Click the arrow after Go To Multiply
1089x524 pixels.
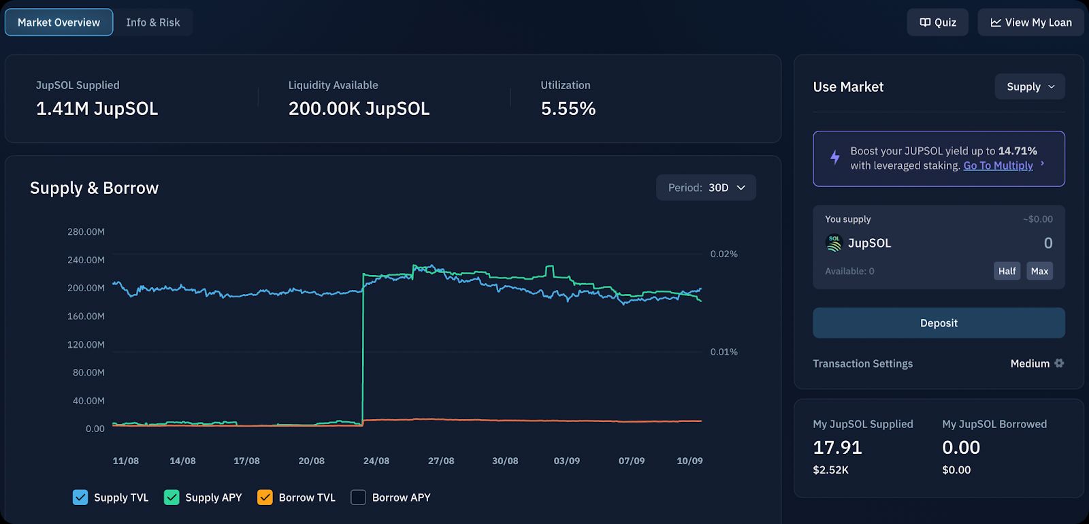pyautogui.click(x=1042, y=163)
